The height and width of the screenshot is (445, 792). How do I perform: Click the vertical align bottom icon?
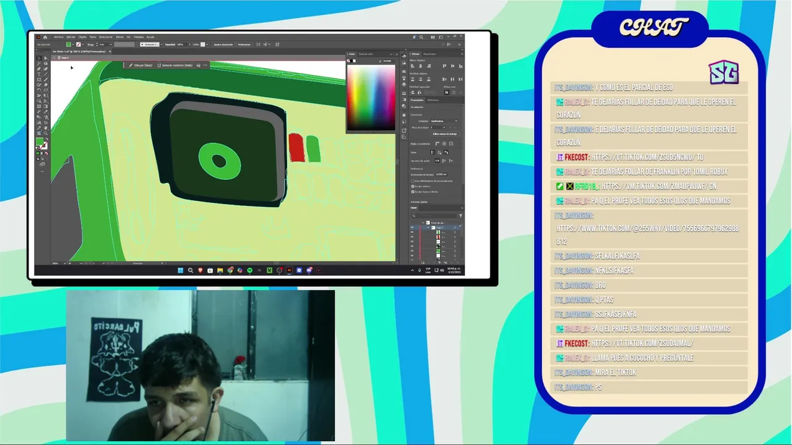(x=461, y=66)
